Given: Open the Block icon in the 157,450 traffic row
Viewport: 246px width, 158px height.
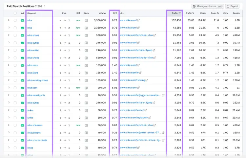Looking at the screenshot, I should pyautogui.click(x=86, y=20).
